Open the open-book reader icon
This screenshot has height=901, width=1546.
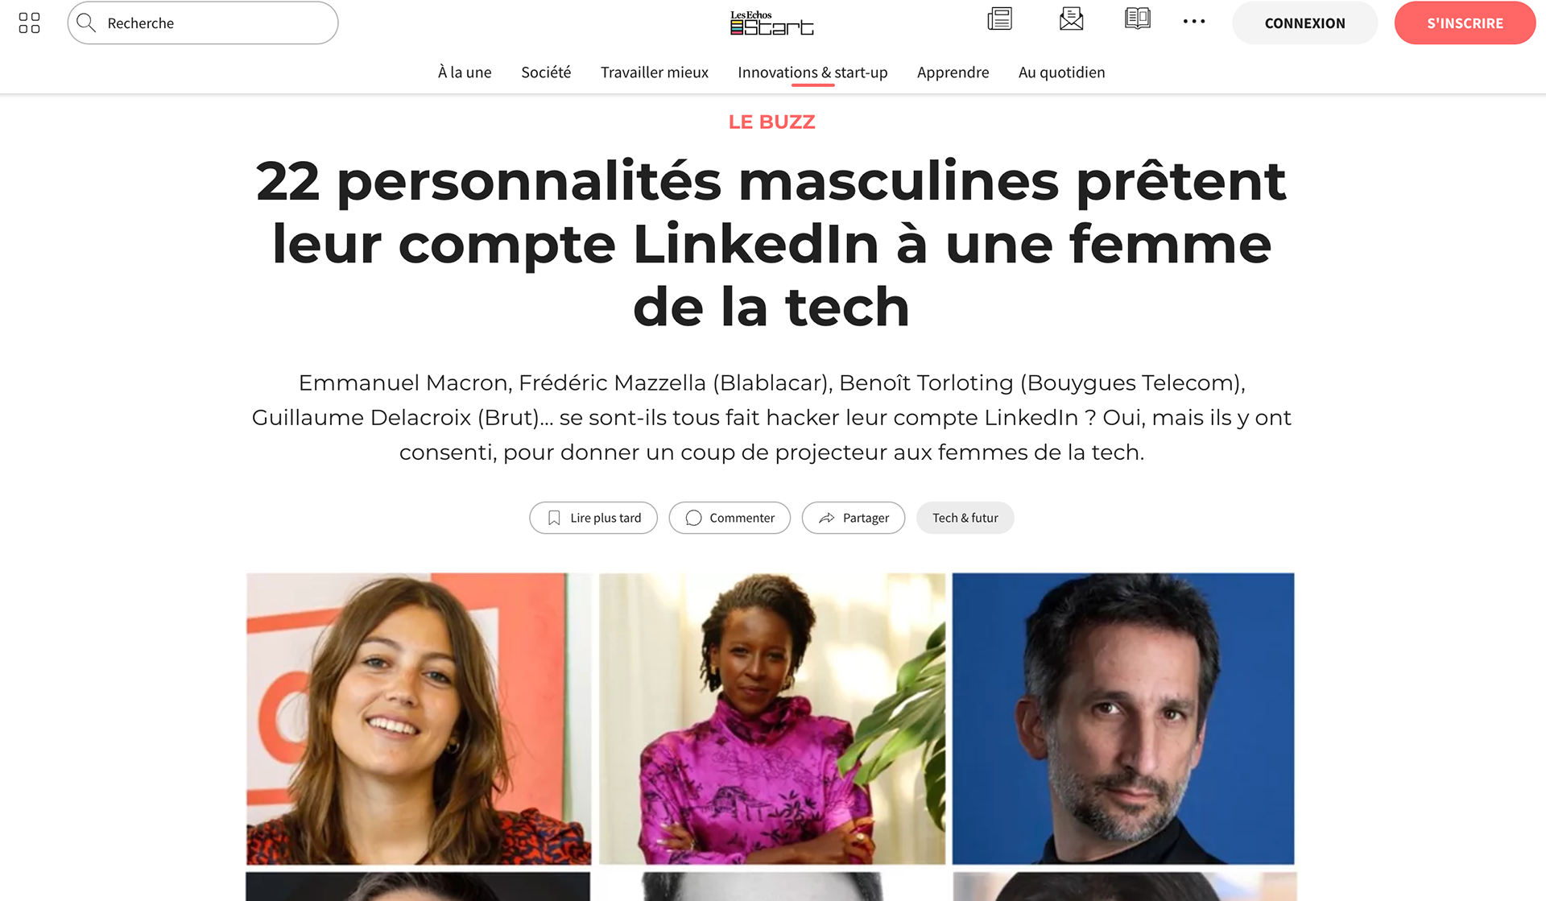(x=1137, y=19)
